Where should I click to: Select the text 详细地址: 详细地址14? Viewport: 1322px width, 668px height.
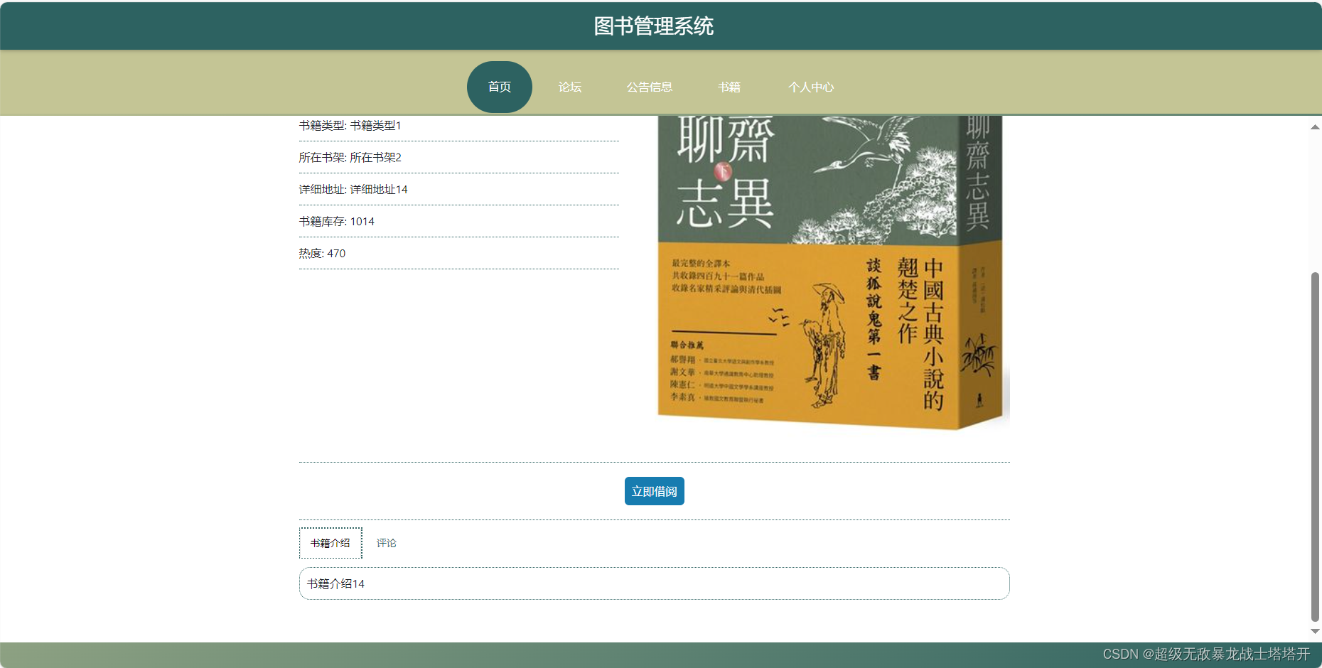[x=353, y=190]
